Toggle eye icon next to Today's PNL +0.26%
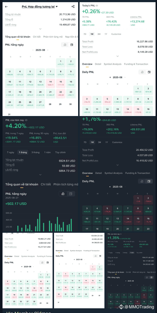The image size is (157, 313). point(97,5)
